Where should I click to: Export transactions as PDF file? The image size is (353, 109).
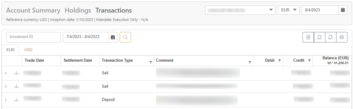click(x=331, y=37)
